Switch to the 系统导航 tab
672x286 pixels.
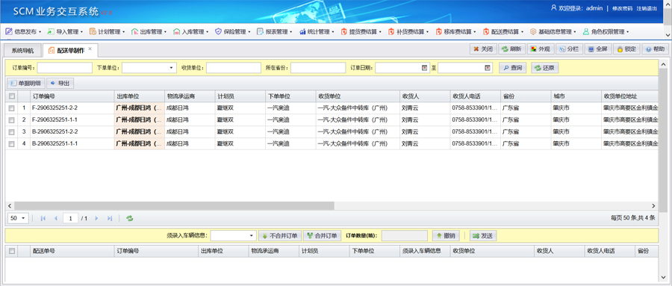tap(22, 50)
